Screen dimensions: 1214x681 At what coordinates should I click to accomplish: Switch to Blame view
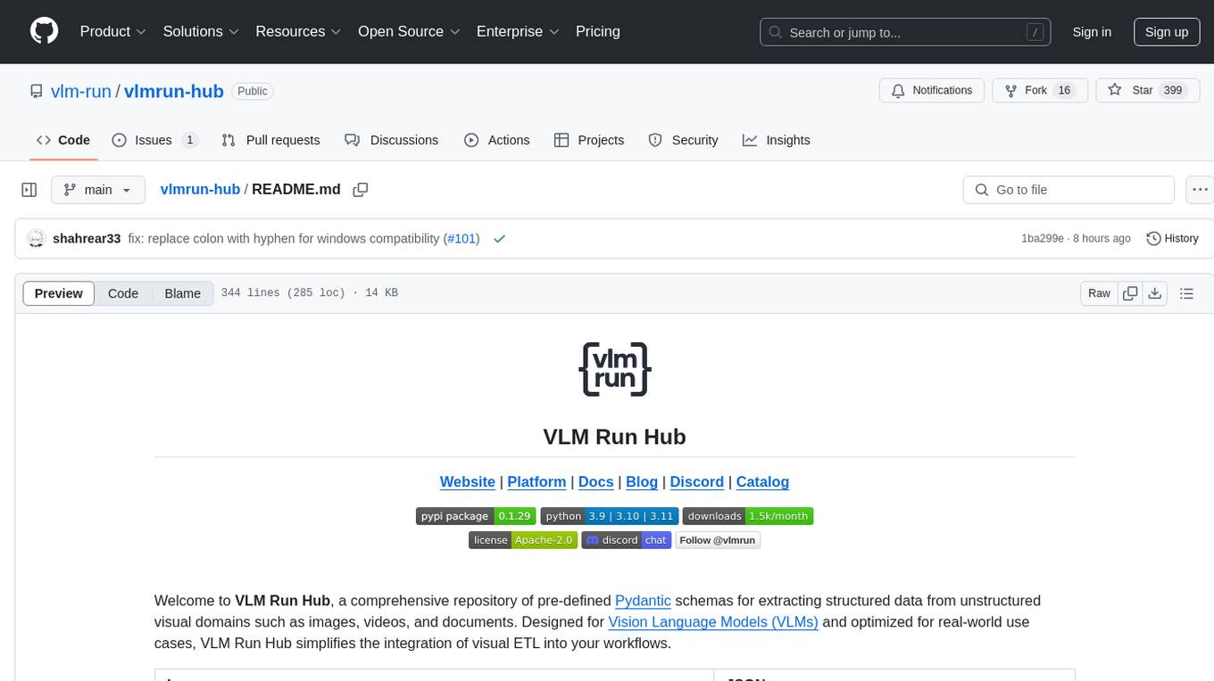(x=182, y=293)
